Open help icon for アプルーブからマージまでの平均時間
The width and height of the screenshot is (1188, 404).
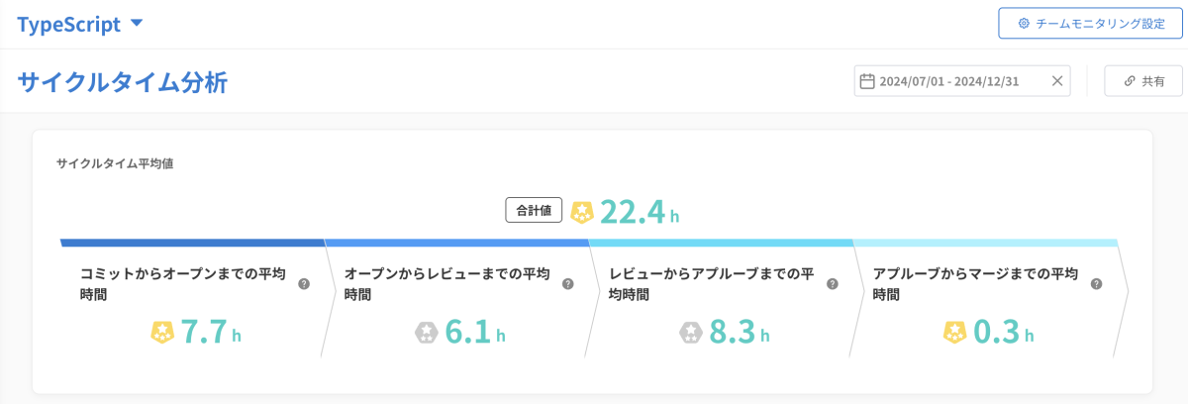tap(1097, 283)
